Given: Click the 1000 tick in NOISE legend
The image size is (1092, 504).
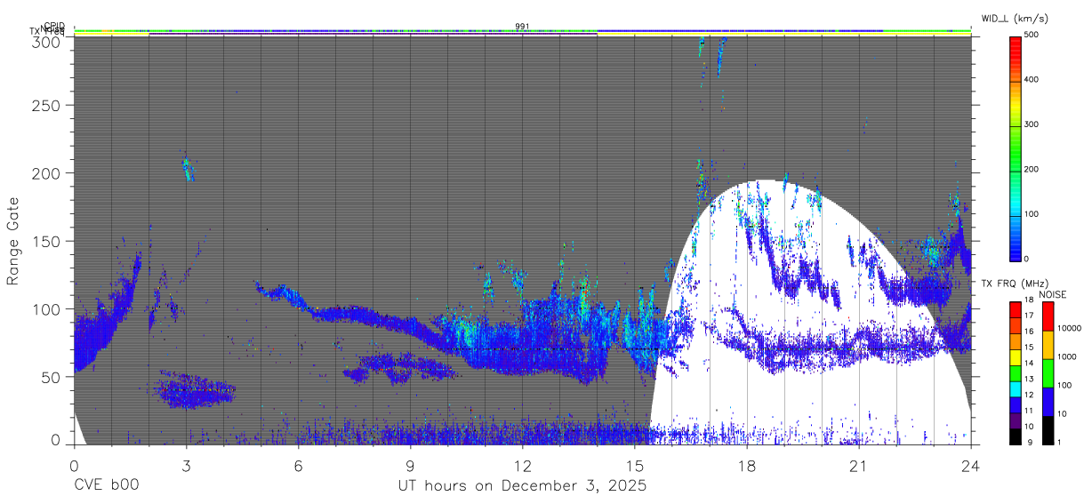Looking at the screenshot, I should coord(1066,357).
